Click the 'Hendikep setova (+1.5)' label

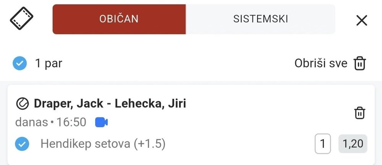(x=103, y=144)
